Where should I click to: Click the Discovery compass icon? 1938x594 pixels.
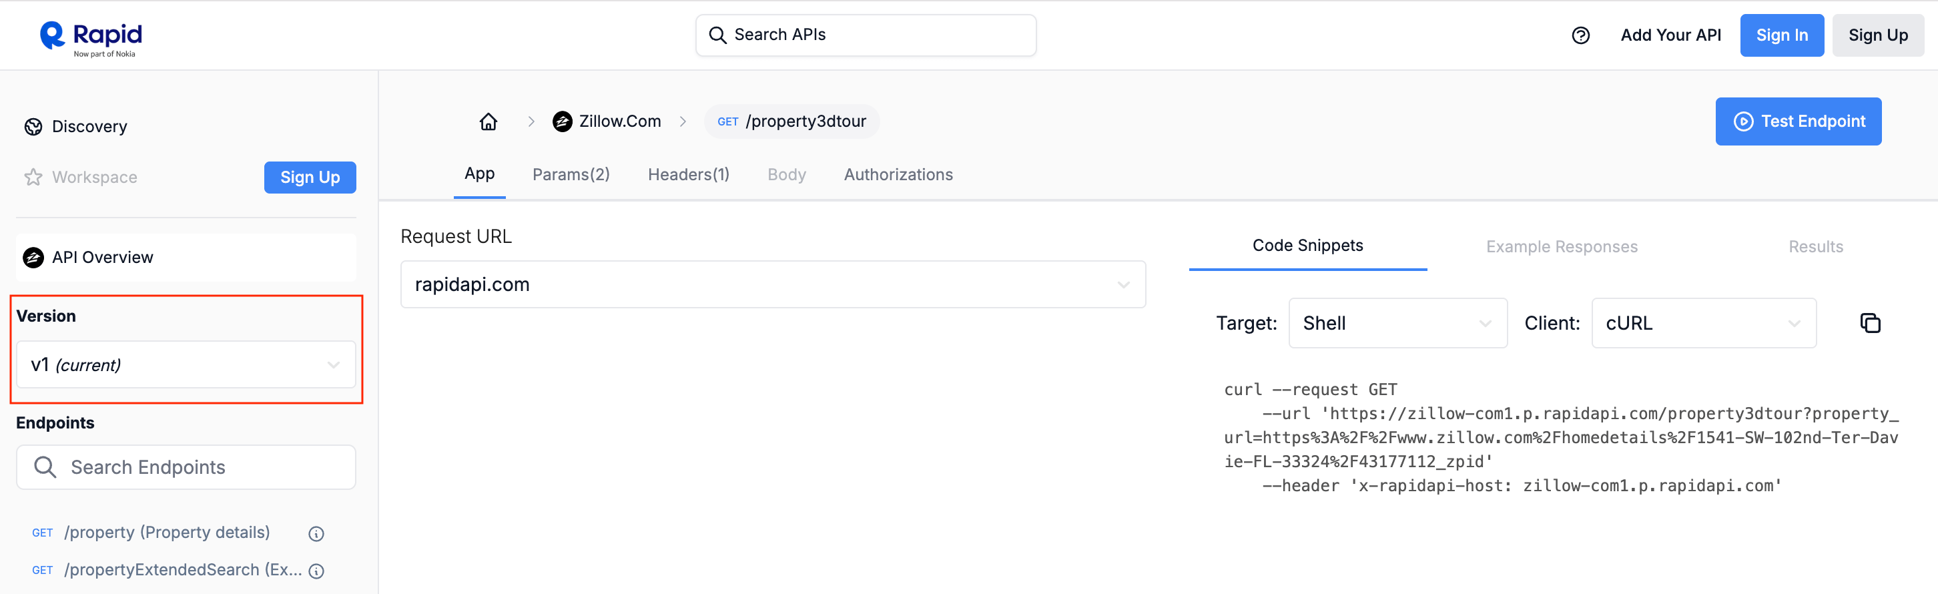(33, 127)
